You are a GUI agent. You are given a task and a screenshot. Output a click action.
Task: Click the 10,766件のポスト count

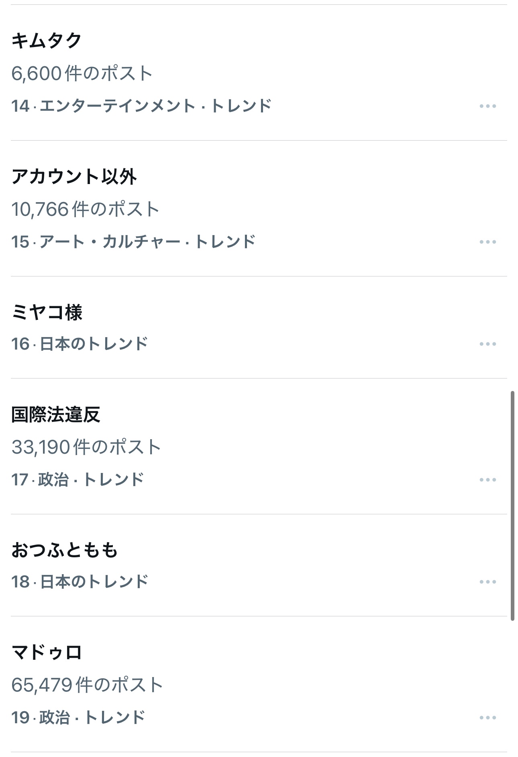tap(86, 209)
